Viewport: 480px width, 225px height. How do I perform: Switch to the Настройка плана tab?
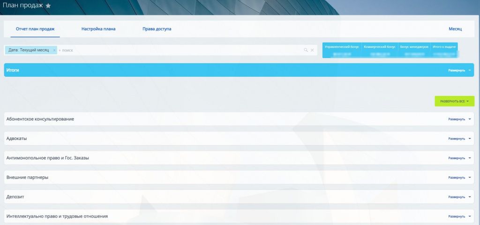click(98, 29)
